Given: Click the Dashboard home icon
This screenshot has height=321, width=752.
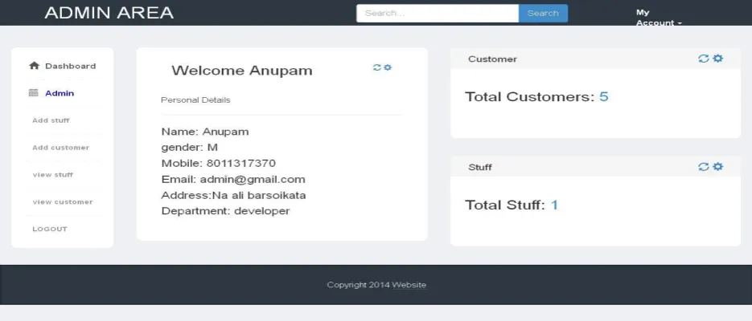Looking at the screenshot, I should click(34, 66).
